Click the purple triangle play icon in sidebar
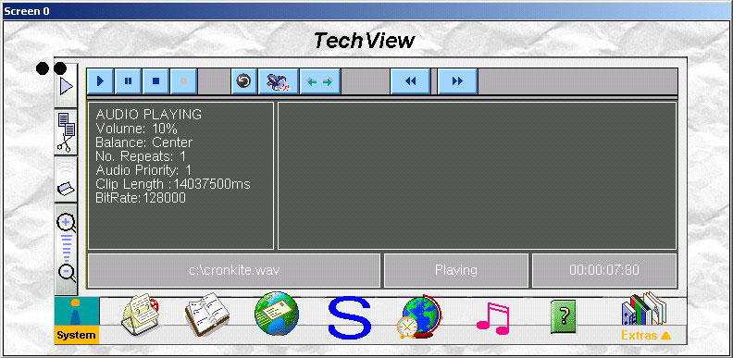Screen dimensions: 733x358 [67, 87]
